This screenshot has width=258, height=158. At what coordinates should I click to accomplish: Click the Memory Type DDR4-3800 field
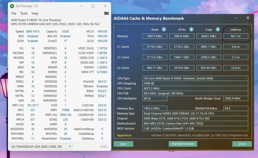195,114
